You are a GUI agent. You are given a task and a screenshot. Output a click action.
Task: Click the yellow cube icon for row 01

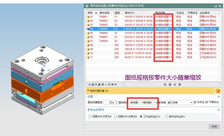point(88,17)
